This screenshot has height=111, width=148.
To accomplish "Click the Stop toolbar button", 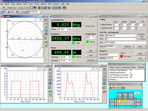I will (10, 8).
